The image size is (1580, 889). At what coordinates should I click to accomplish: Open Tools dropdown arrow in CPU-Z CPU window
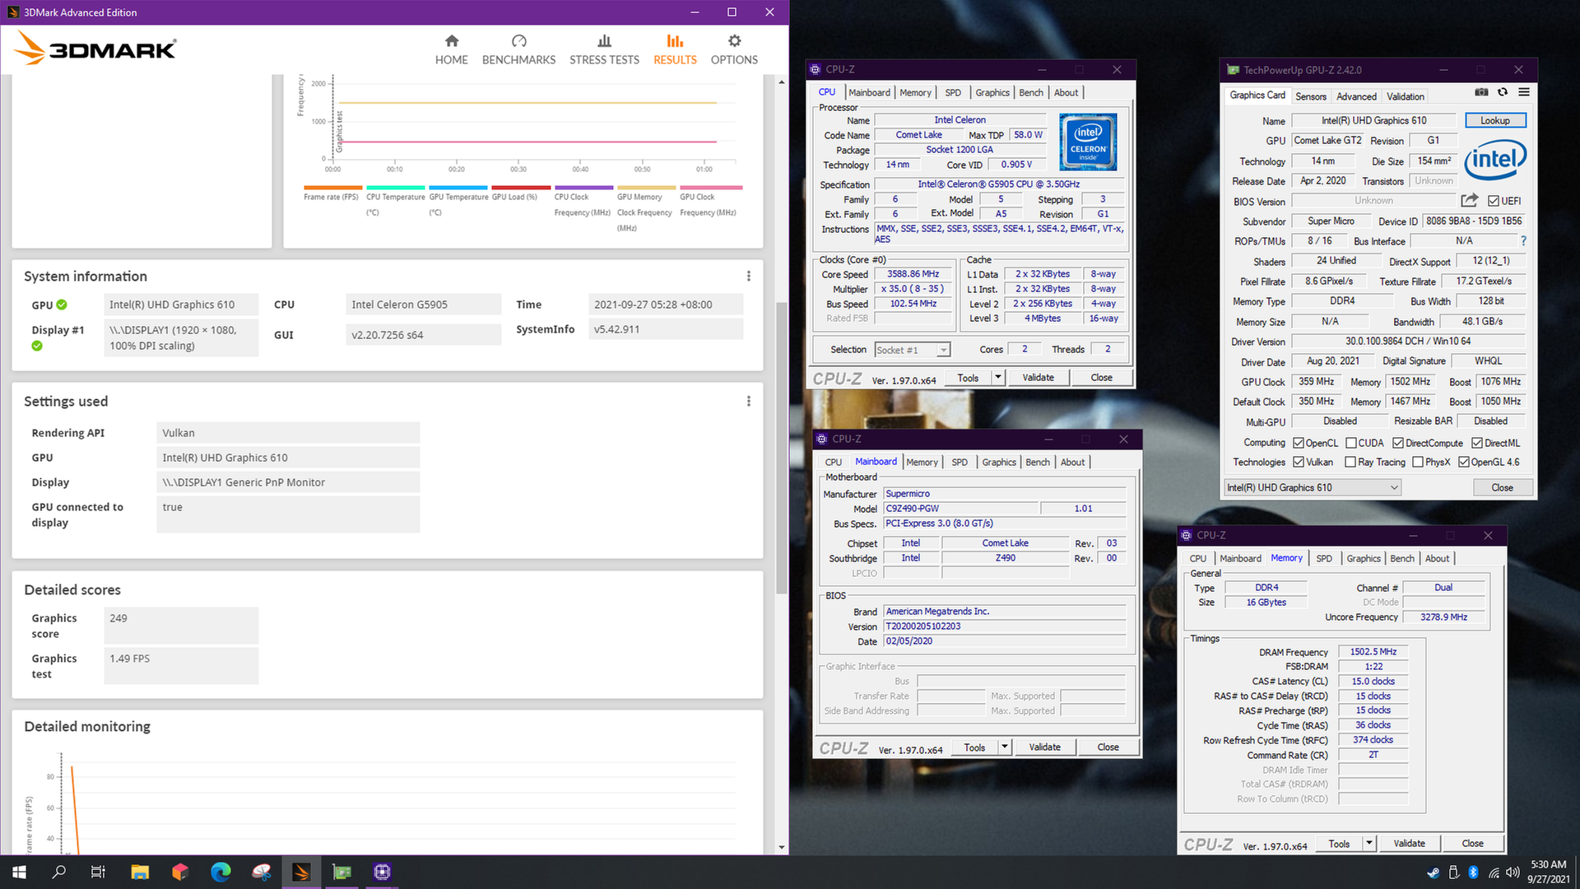point(997,378)
